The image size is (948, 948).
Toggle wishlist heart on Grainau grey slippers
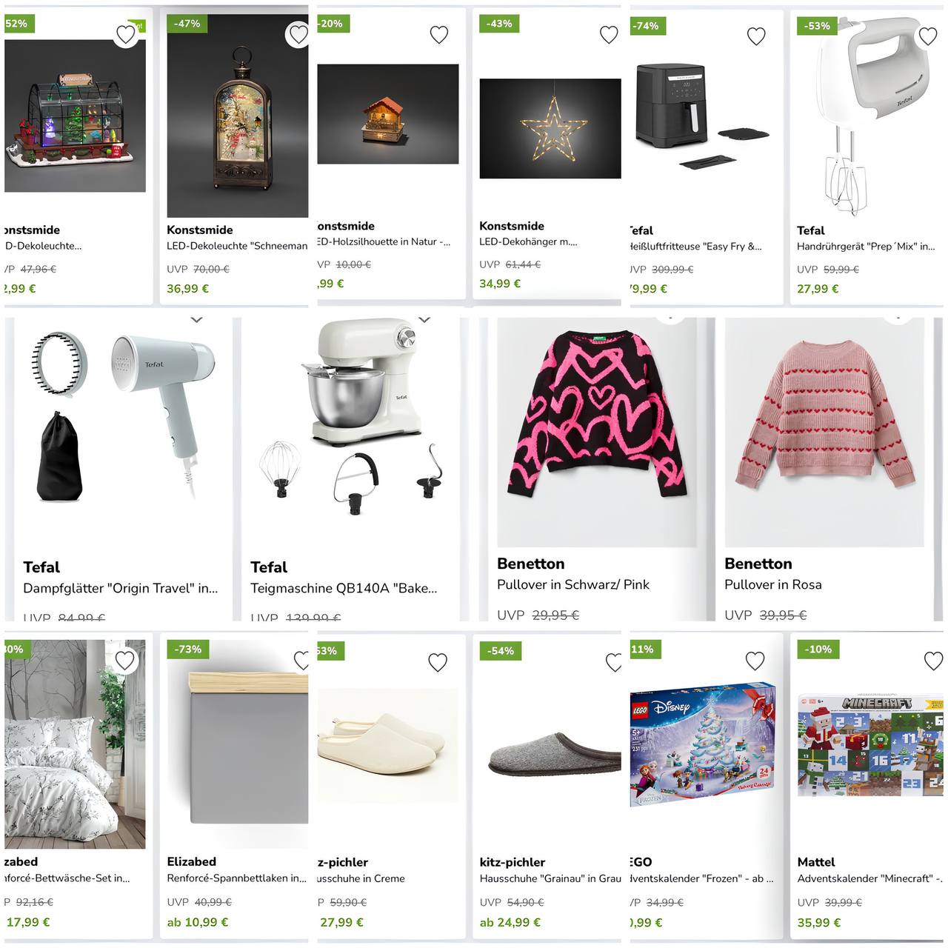613,662
